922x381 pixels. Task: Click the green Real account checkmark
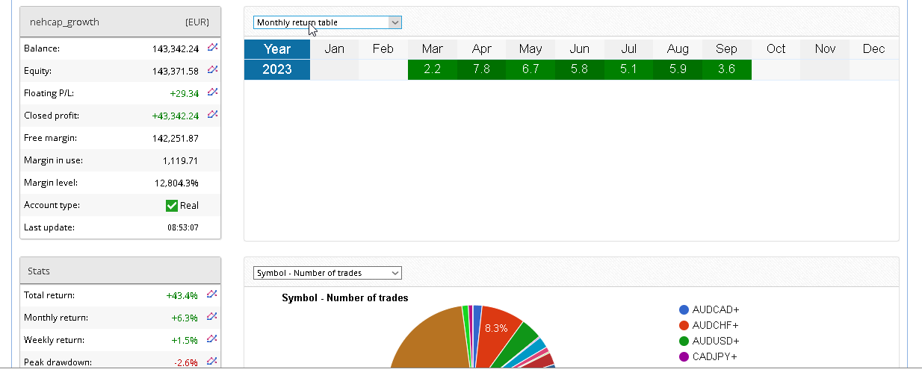pos(172,206)
